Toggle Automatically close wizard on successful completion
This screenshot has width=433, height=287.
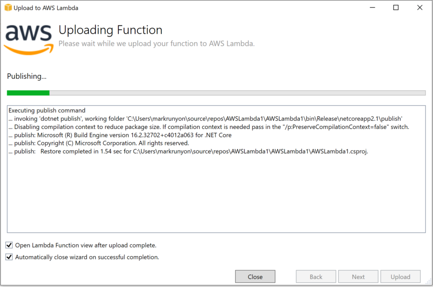pyautogui.click(x=9, y=257)
